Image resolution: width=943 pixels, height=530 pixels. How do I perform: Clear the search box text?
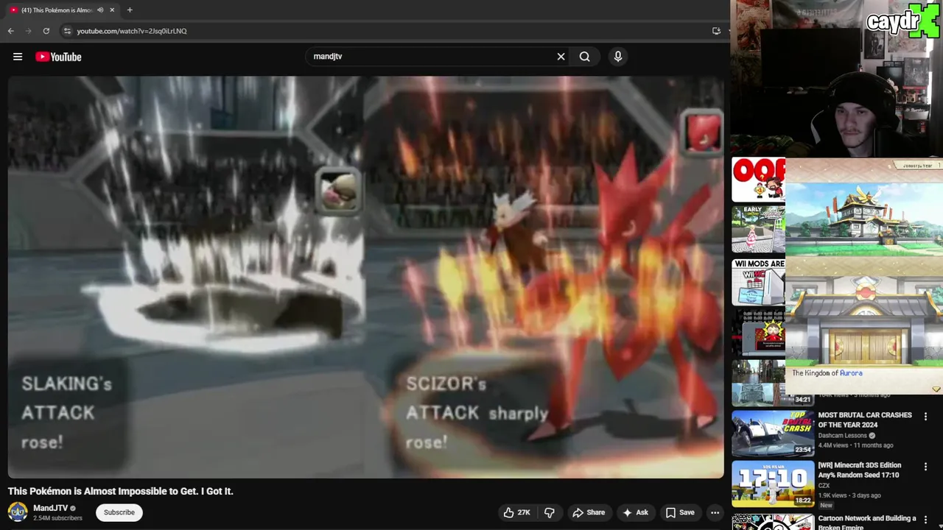coord(561,57)
